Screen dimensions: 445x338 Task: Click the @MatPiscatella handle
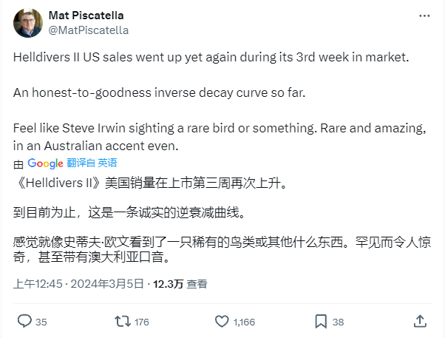tap(88, 30)
